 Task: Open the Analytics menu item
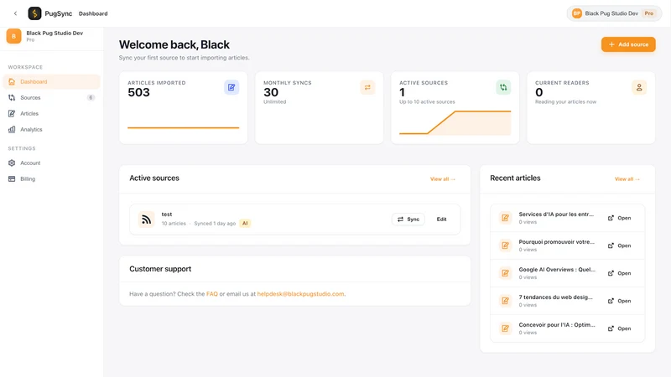[51, 129]
